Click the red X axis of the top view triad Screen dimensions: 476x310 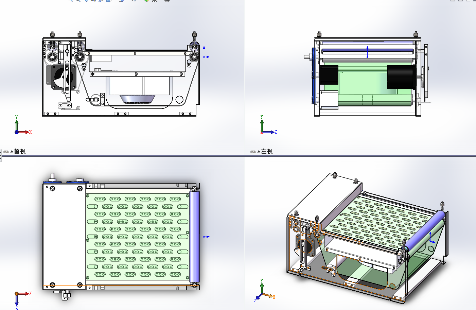24,293
